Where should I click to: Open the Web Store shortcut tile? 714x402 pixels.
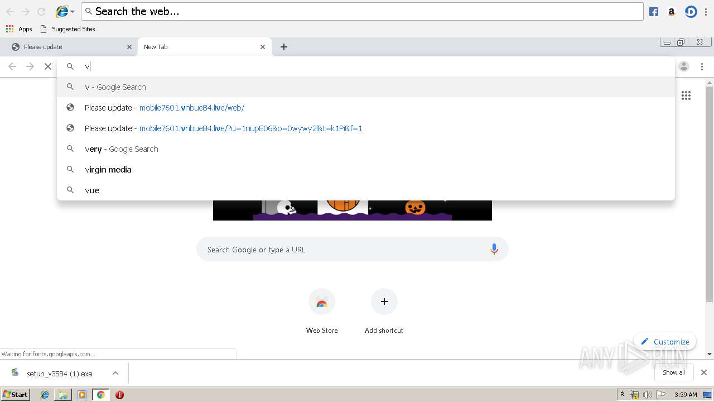[322, 312]
